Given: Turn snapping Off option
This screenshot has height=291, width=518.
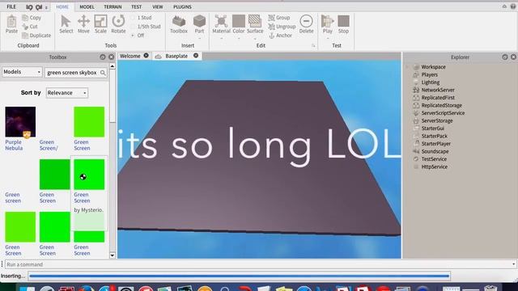Looking at the screenshot, I should click(138, 36).
